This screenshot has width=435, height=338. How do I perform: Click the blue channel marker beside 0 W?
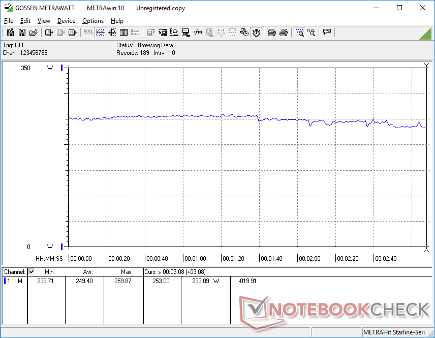click(x=62, y=247)
